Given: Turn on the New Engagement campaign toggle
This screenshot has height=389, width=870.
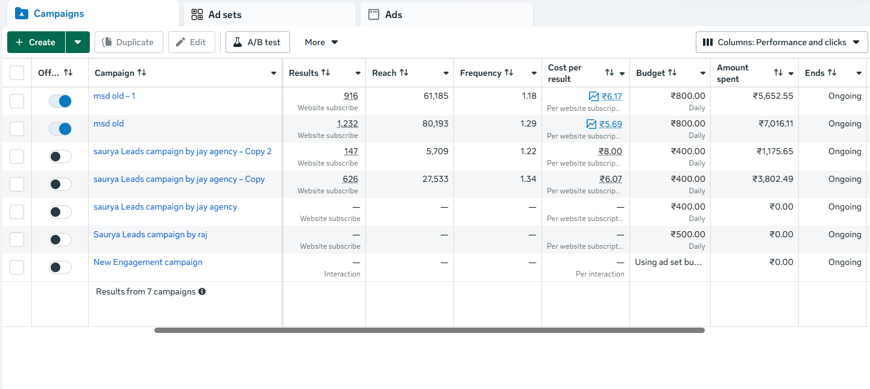Looking at the screenshot, I should (x=60, y=267).
